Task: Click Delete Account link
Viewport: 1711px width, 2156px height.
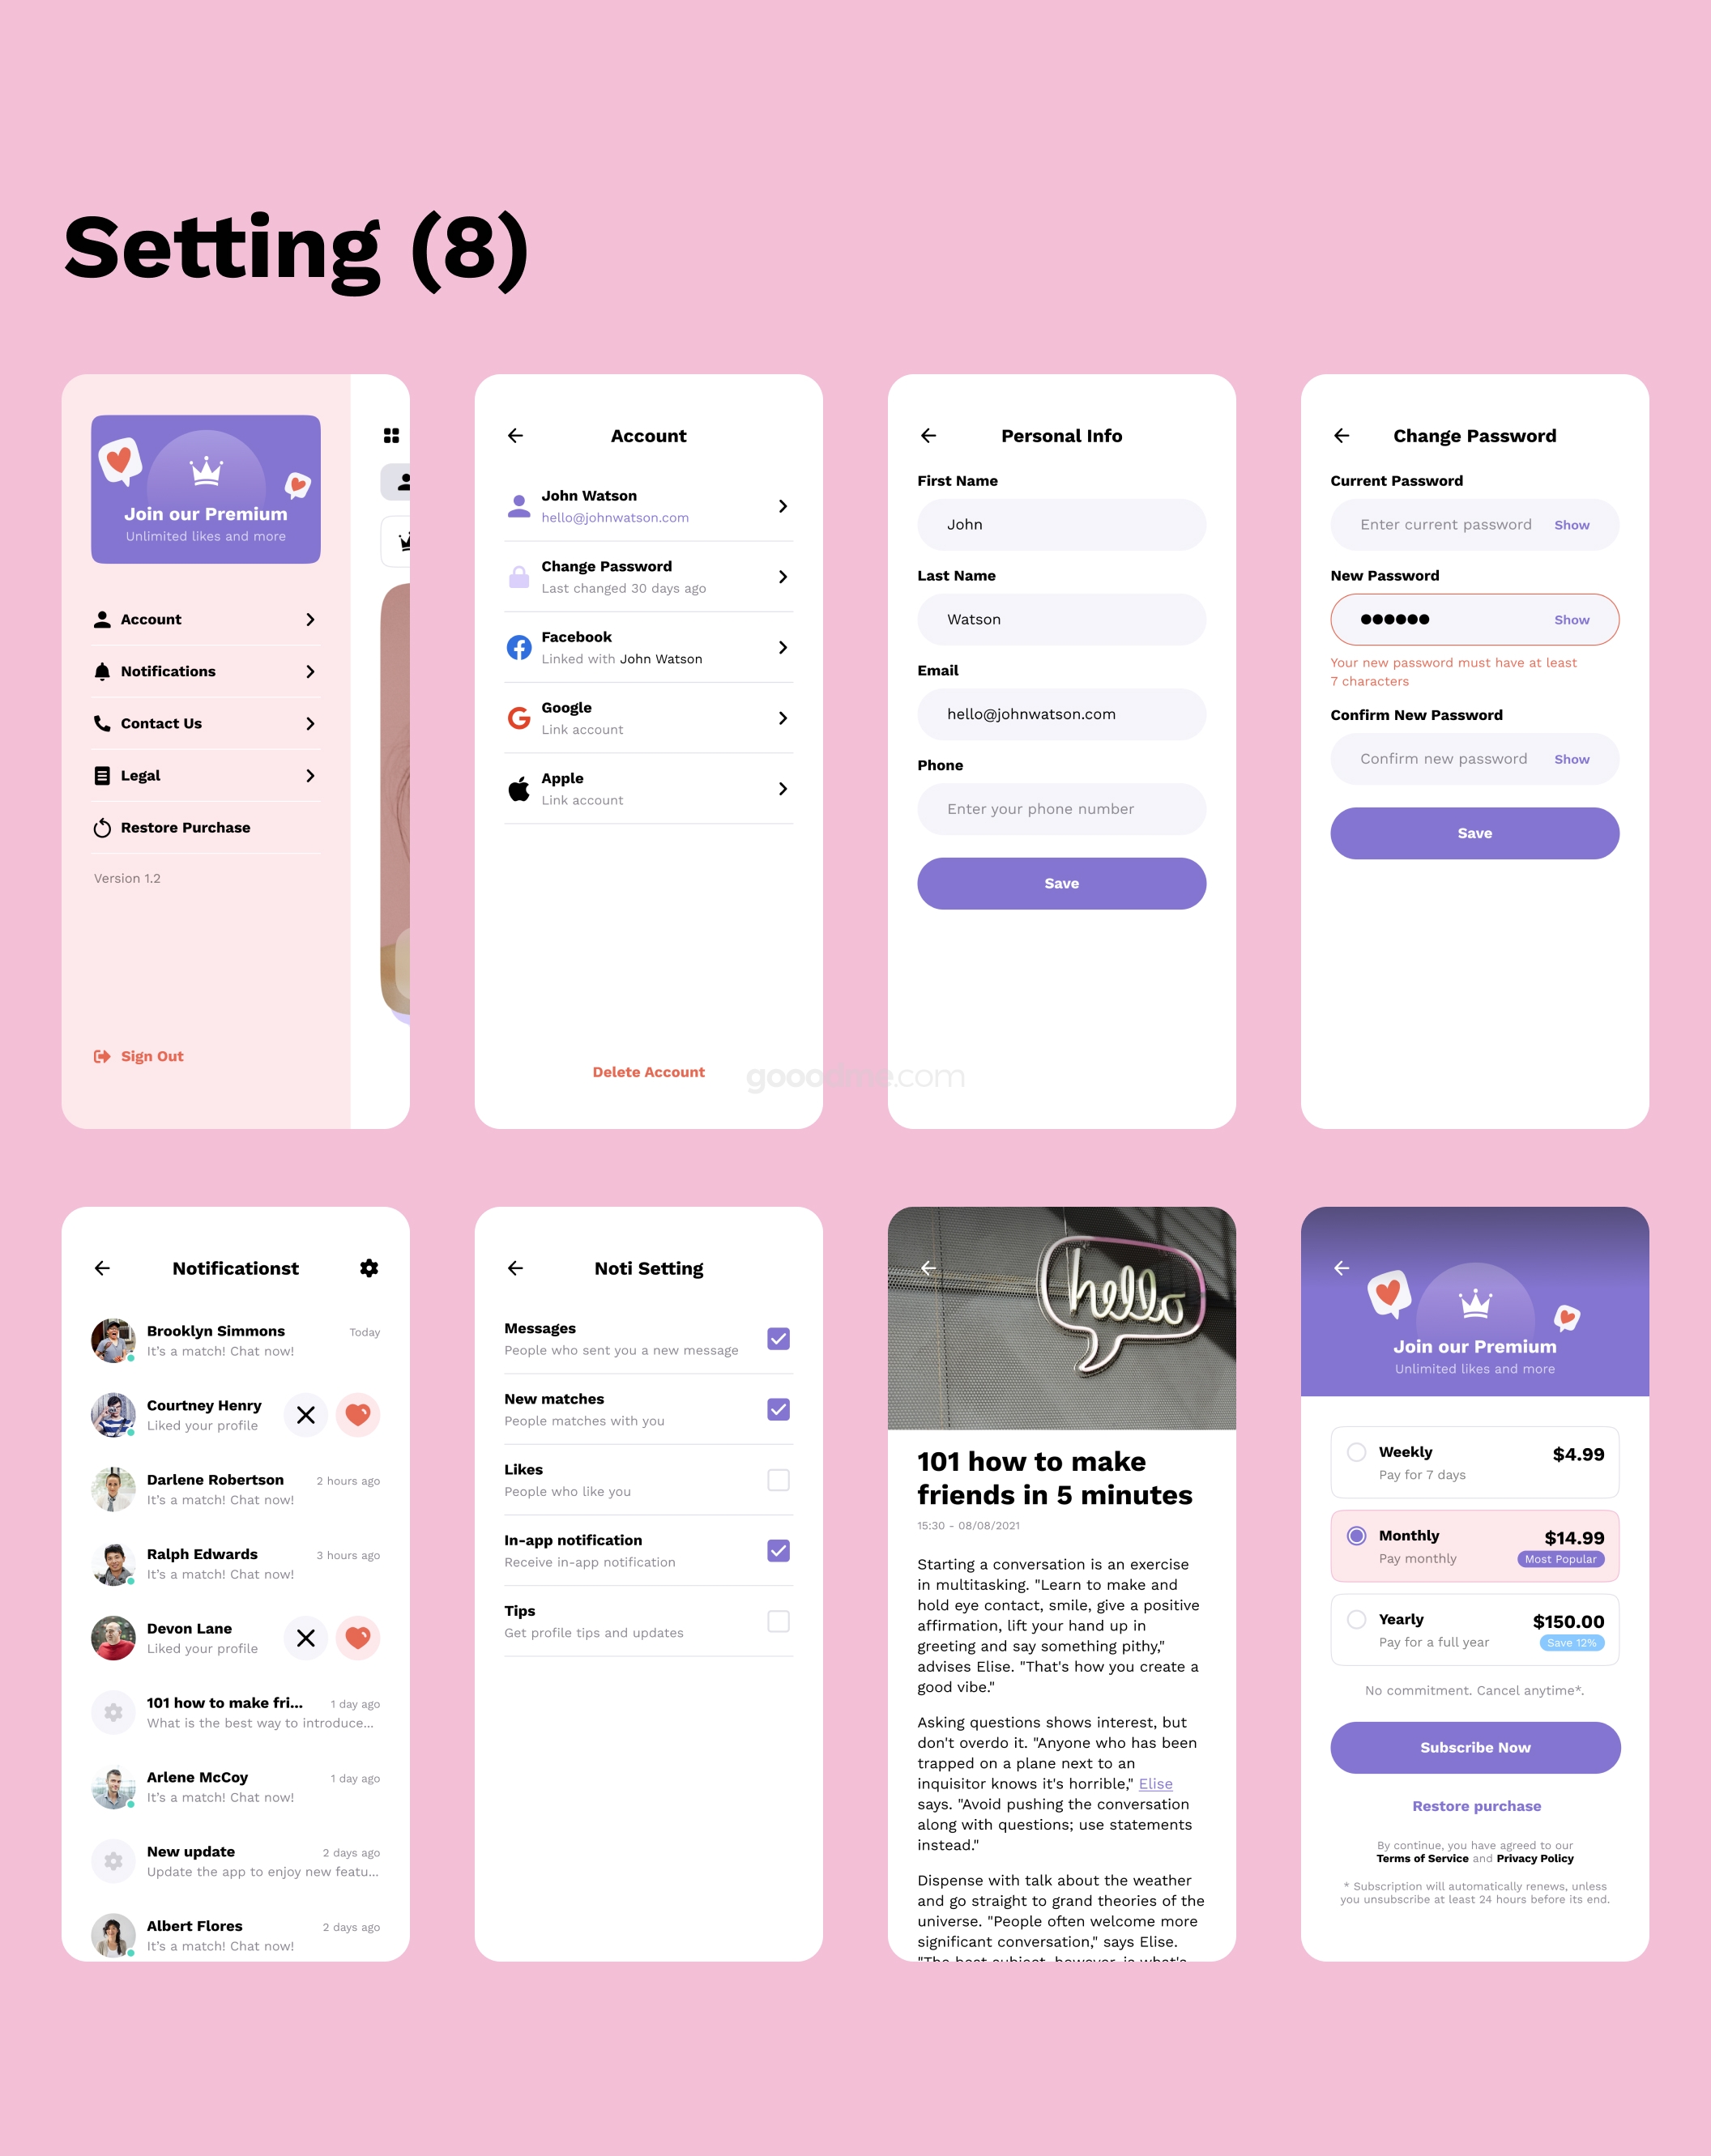Action: click(648, 1071)
